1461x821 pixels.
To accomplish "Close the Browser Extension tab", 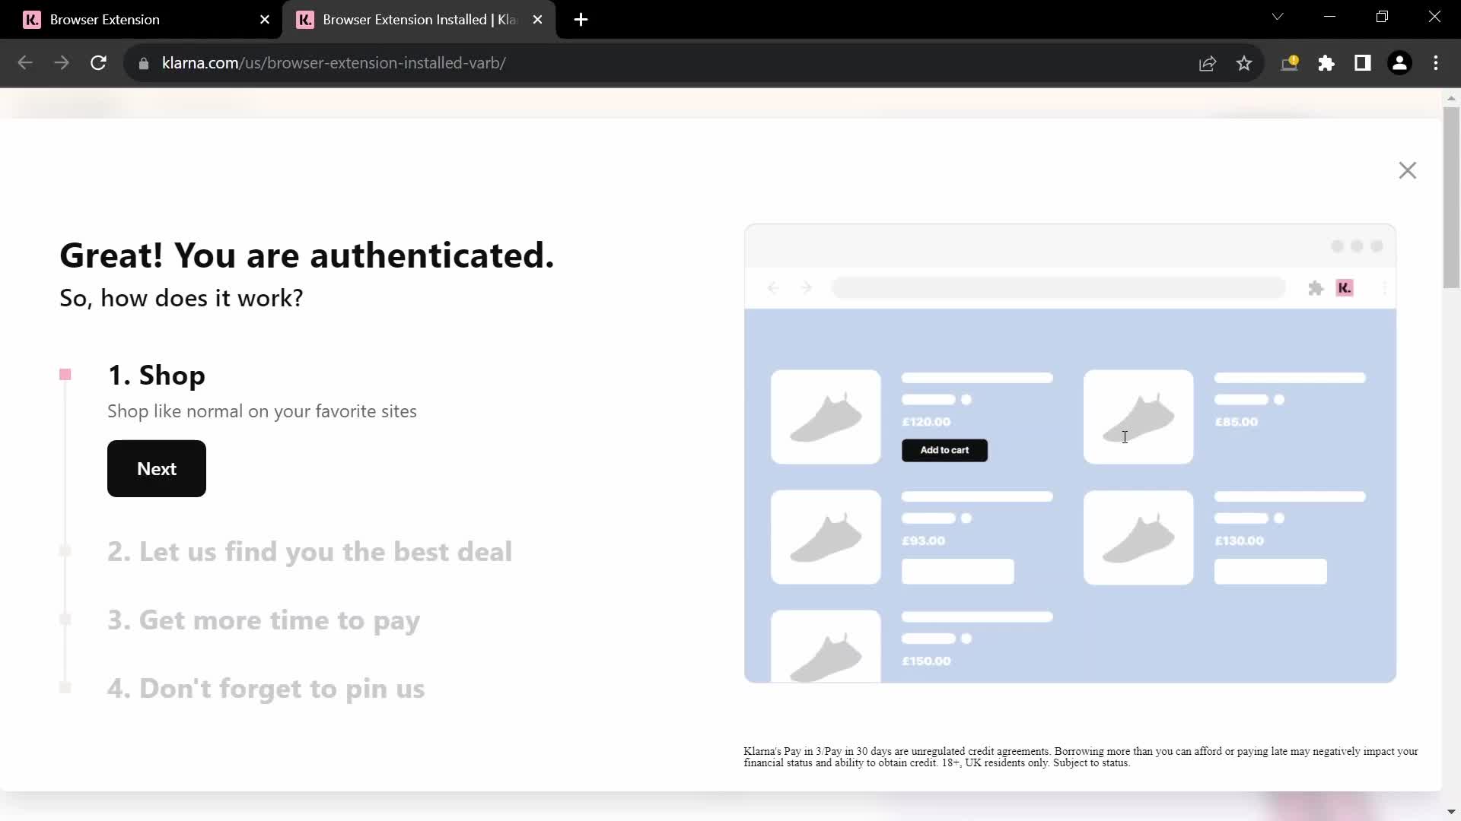I will click(265, 20).
